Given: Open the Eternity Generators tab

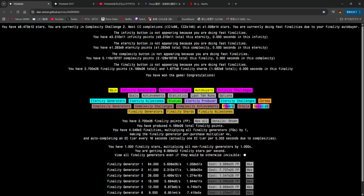Looking at the screenshot, I should tap(108, 101).
